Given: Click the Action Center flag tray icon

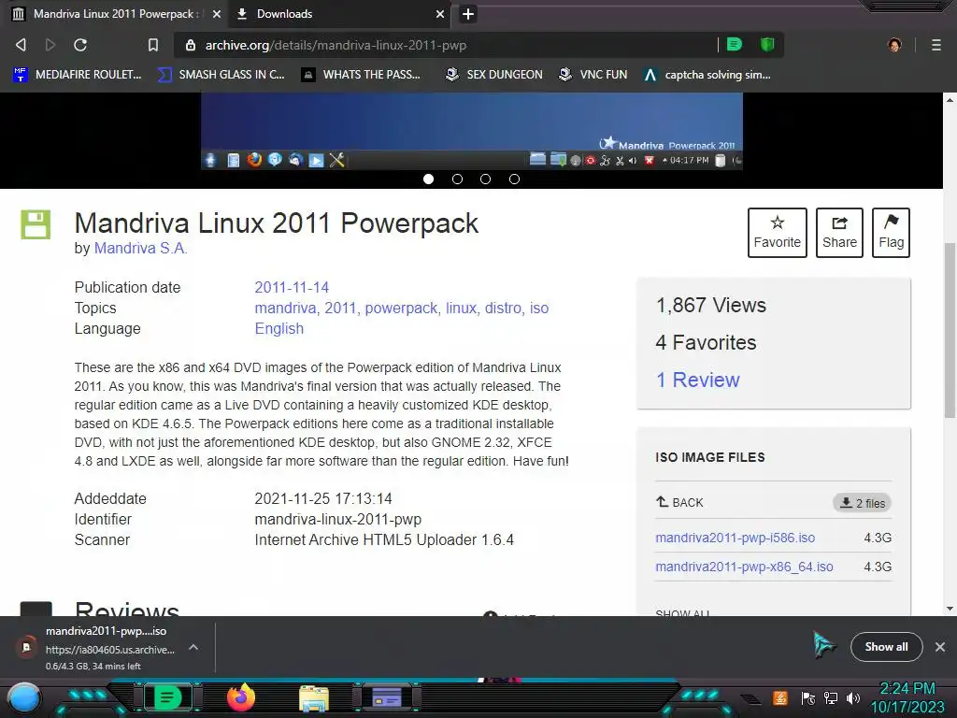Looking at the screenshot, I should point(808,697).
